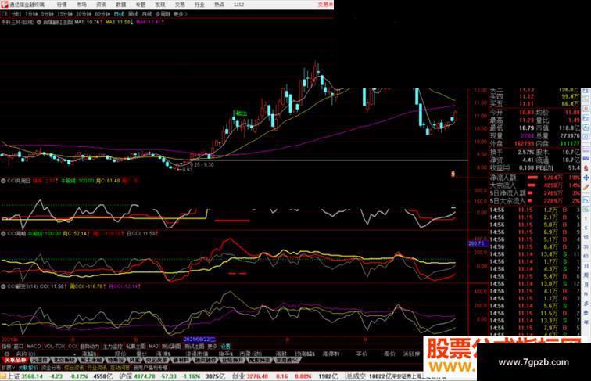Image resolution: width=591 pixels, height=381 pixels.
Task: Click the 280.75 value marker on CCI axis
Action: (478, 243)
